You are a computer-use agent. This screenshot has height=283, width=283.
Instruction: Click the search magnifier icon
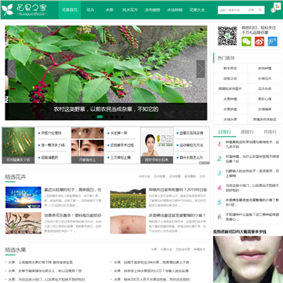[260, 10]
